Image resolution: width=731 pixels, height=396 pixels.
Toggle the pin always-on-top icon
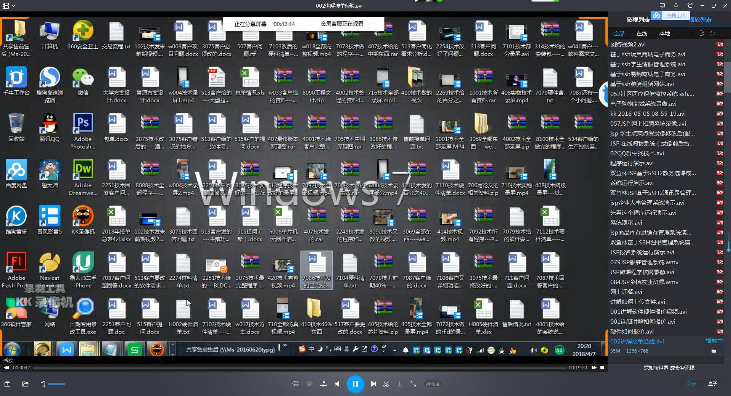(x=676, y=6)
